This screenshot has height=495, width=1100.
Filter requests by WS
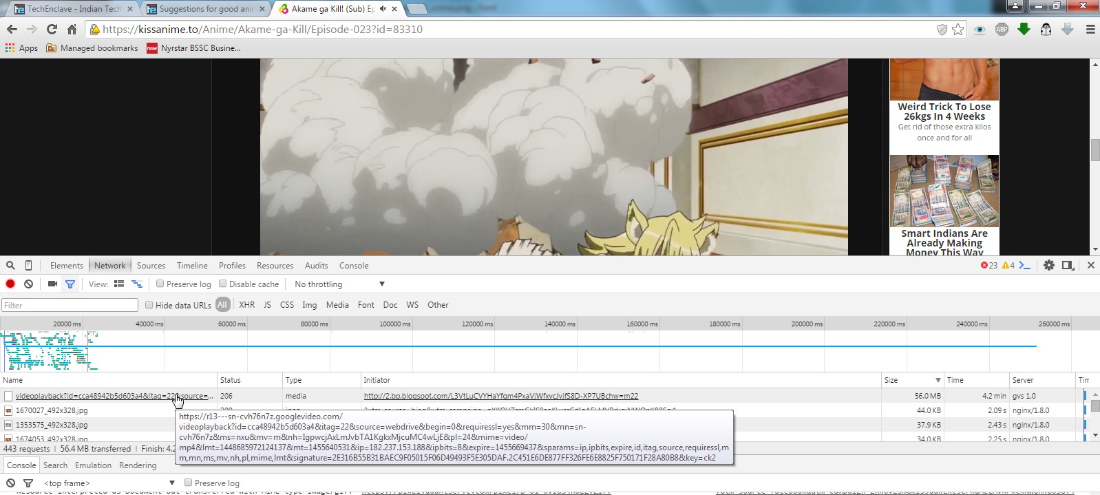point(412,305)
